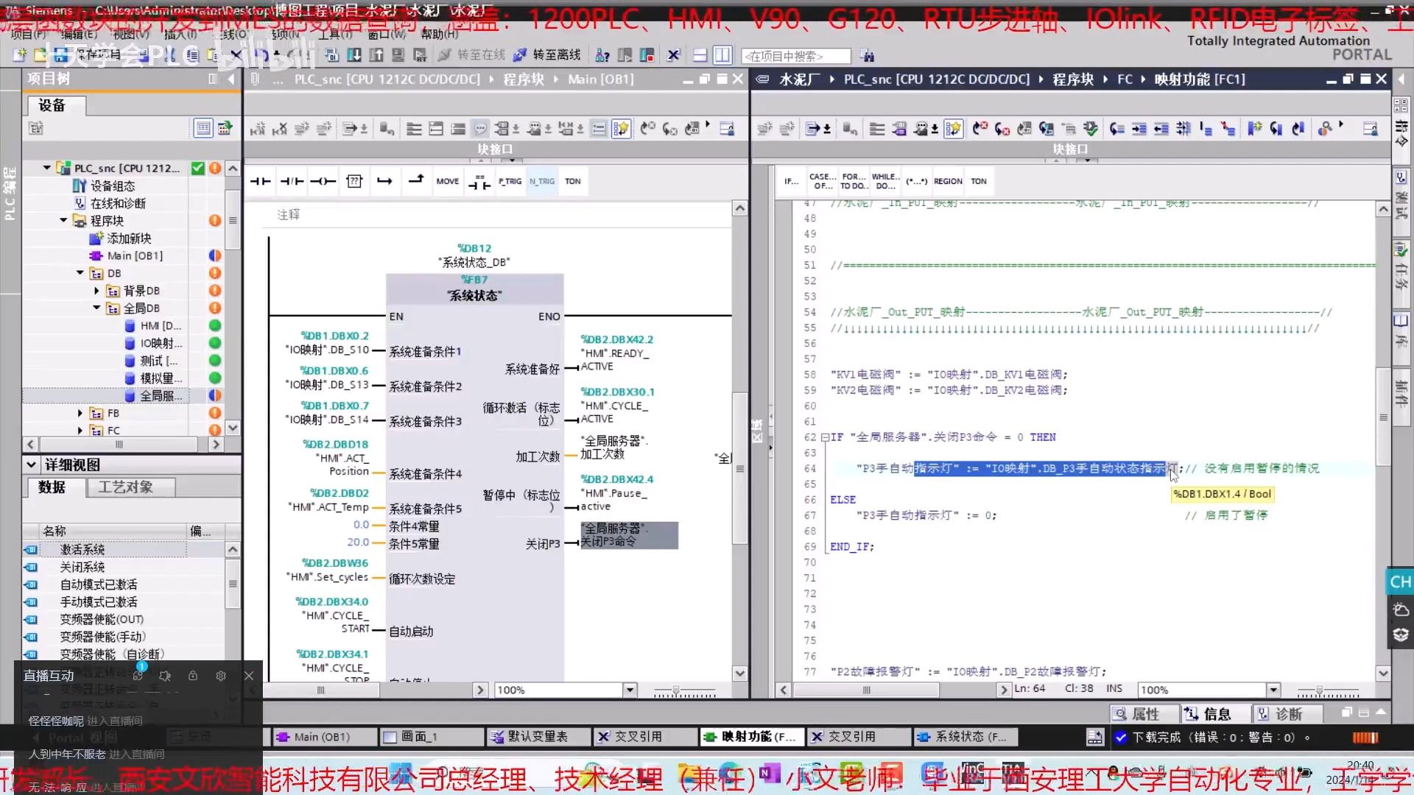This screenshot has height=795, width=1414.
Task: Go to next error in SCL toolbar
Action: point(1002,129)
